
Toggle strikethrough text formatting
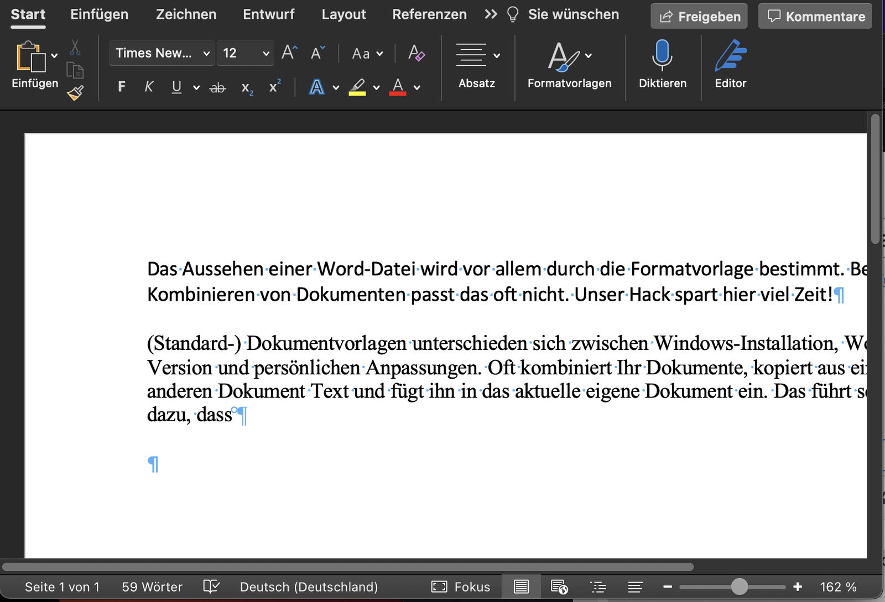[x=218, y=87]
